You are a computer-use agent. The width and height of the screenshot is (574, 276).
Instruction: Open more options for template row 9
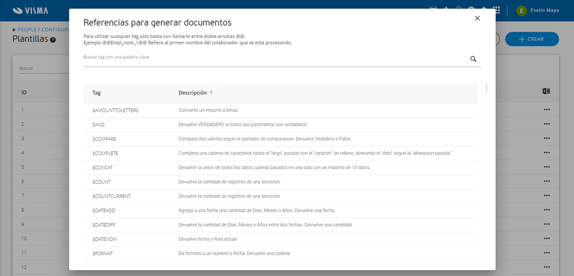pos(547,224)
